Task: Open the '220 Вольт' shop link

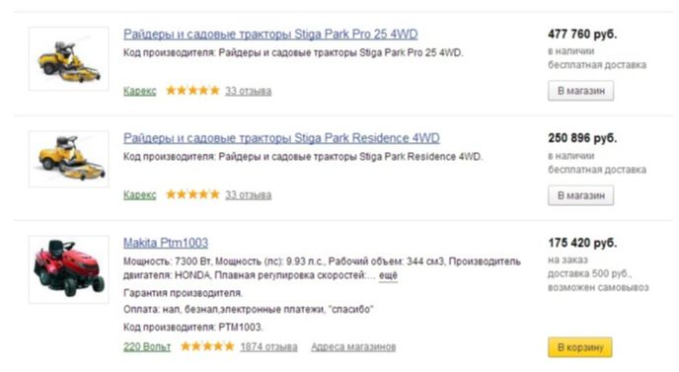Action: point(147,347)
